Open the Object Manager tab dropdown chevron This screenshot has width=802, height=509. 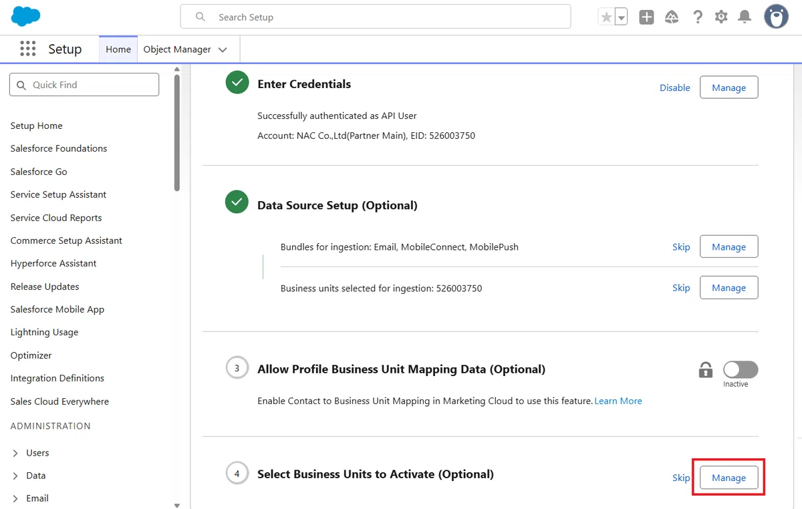point(223,49)
